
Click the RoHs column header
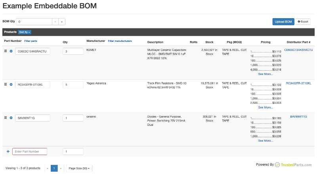coord(193,42)
